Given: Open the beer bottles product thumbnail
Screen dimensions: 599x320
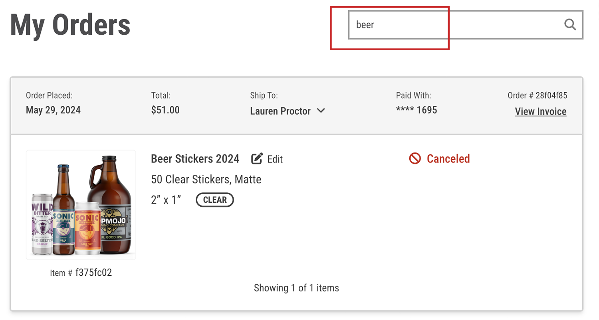Looking at the screenshot, I should click(x=81, y=205).
